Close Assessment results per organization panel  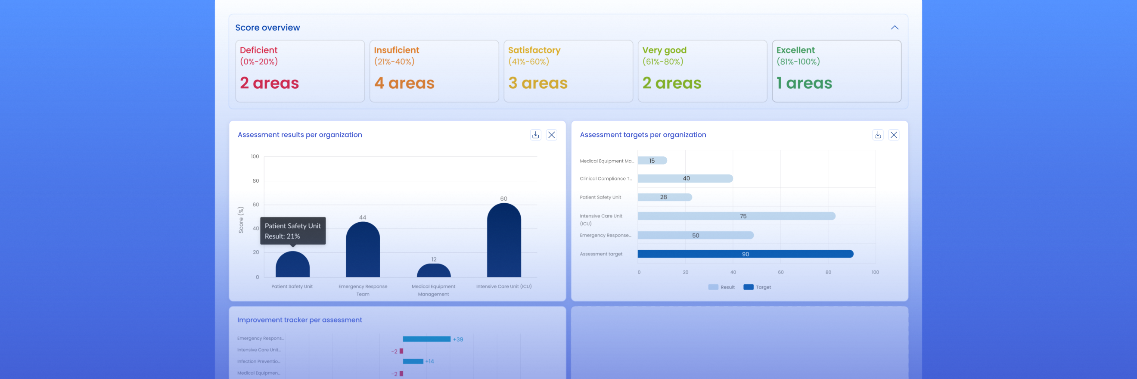coord(551,135)
